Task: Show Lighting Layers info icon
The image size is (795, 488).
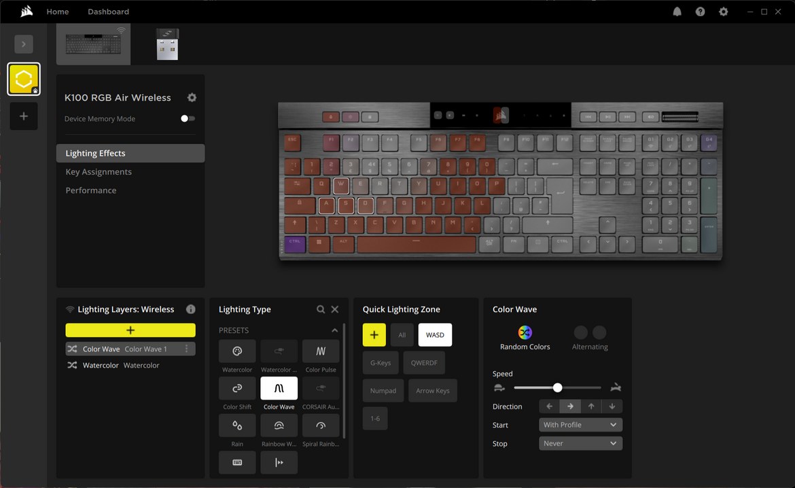Action: click(191, 309)
